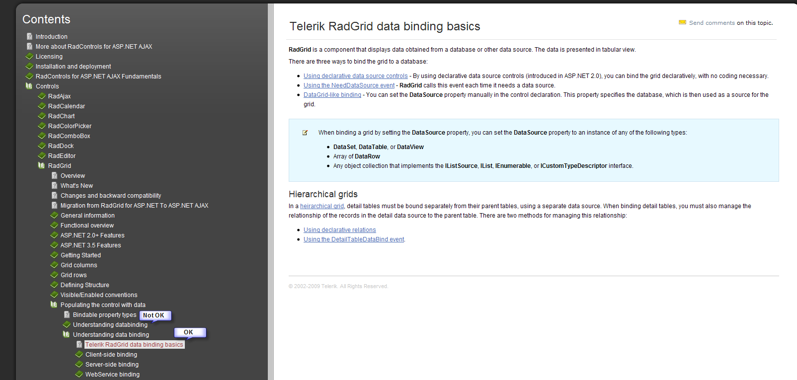Image resolution: width=797 pixels, height=380 pixels.
Task: Click the book icon next to Grid columns
Action: [x=54, y=265]
